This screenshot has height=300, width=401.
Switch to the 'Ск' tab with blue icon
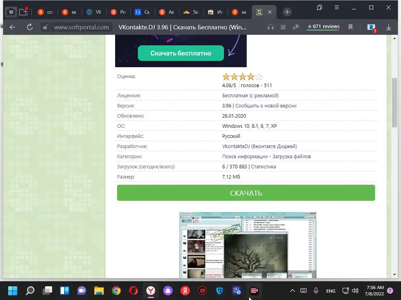(x=142, y=12)
